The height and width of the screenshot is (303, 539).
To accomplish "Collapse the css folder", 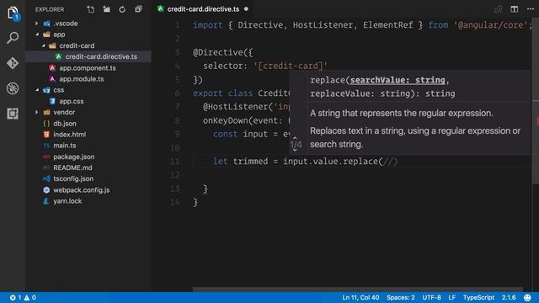I will point(37,90).
